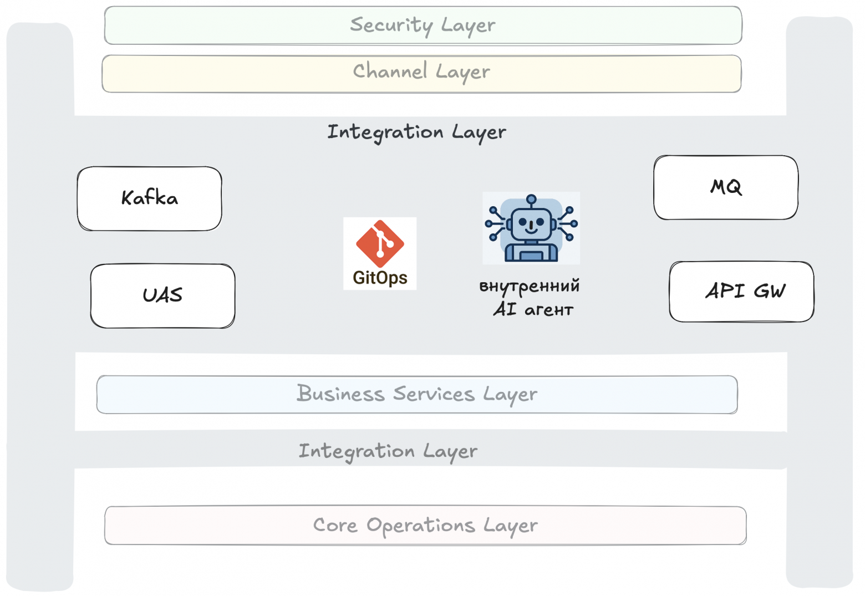This screenshot has width=865, height=596.
Task: Select the UAS box
Action: pos(163,296)
